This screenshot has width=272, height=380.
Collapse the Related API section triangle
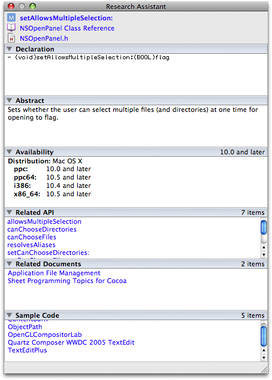coord(10,212)
